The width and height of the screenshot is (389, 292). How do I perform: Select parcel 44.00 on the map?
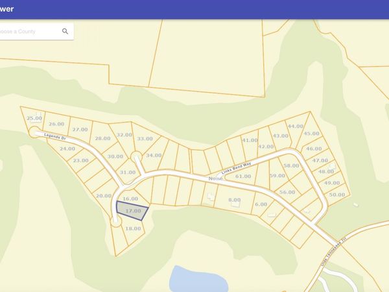pos(296,126)
